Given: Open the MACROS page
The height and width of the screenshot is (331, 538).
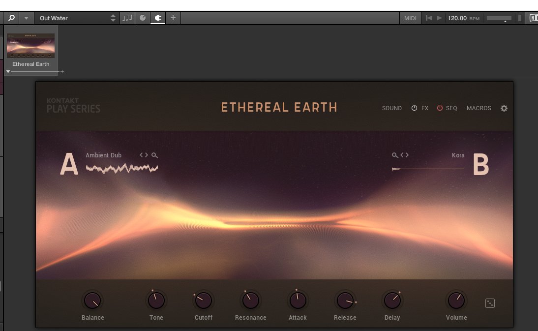Looking at the screenshot, I should 478,108.
